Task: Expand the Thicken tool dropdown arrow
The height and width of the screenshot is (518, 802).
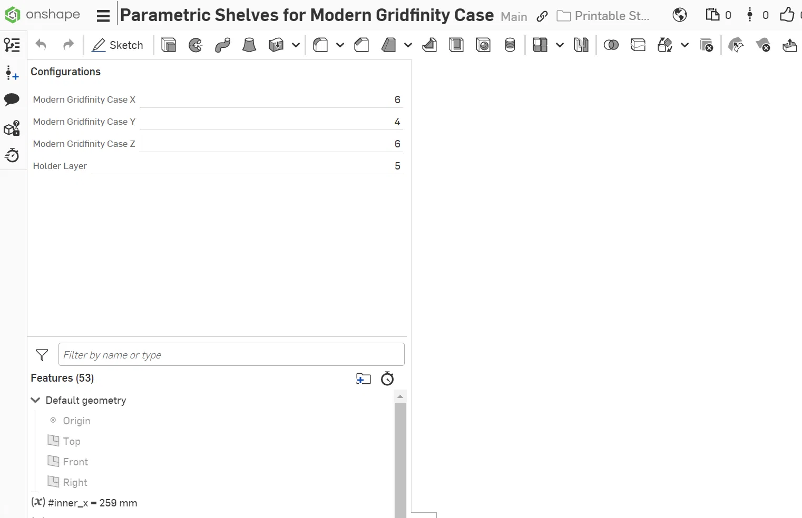Action: [296, 45]
